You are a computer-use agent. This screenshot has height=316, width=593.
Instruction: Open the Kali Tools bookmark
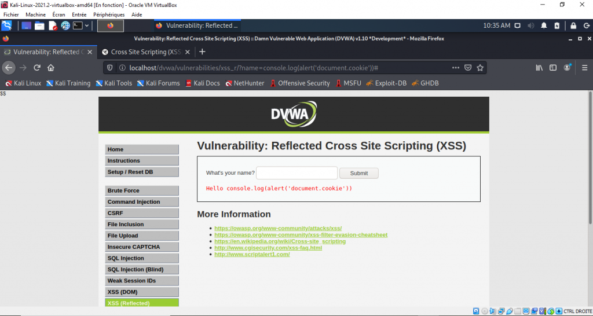114,83
